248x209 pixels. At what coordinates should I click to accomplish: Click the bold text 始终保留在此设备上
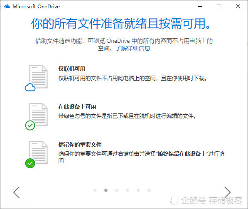pyautogui.click(x=182, y=154)
